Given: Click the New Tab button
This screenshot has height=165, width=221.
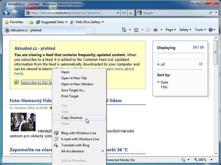Looking at the screenshot, I should 90,30.
